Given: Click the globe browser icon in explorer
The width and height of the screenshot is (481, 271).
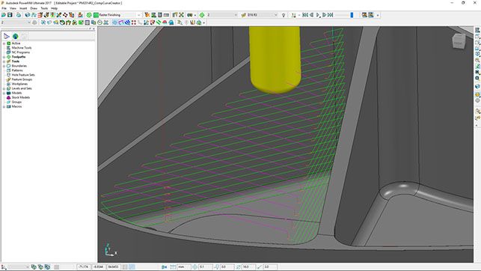Looking at the screenshot, I should click(16, 36).
